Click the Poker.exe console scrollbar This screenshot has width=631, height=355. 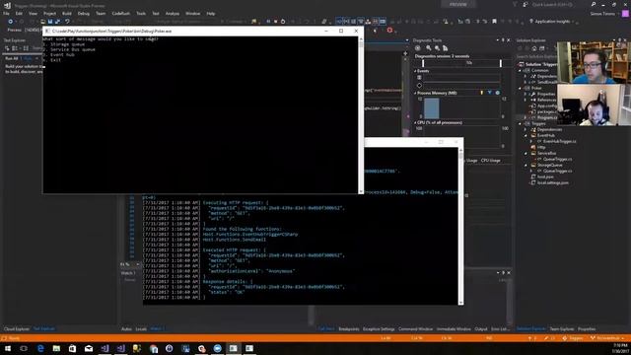(361, 115)
